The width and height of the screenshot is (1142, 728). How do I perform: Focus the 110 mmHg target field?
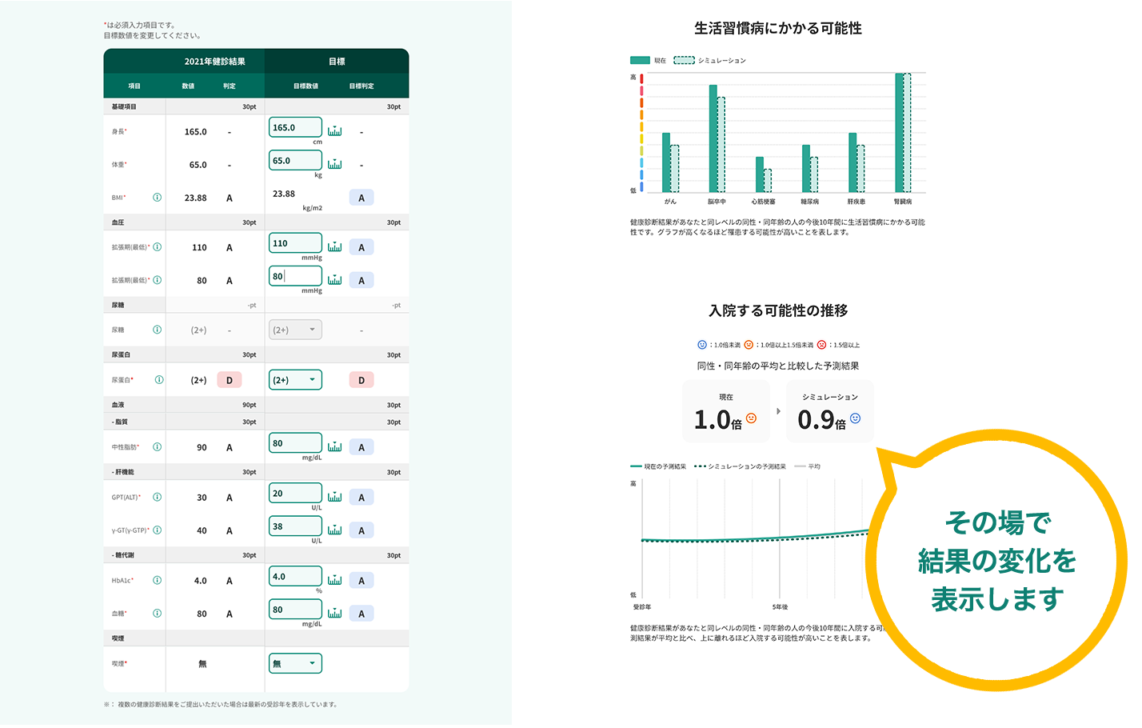[x=295, y=243]
